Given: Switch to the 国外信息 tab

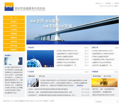Looking at the screenshot, I should [x=42, y=76].
